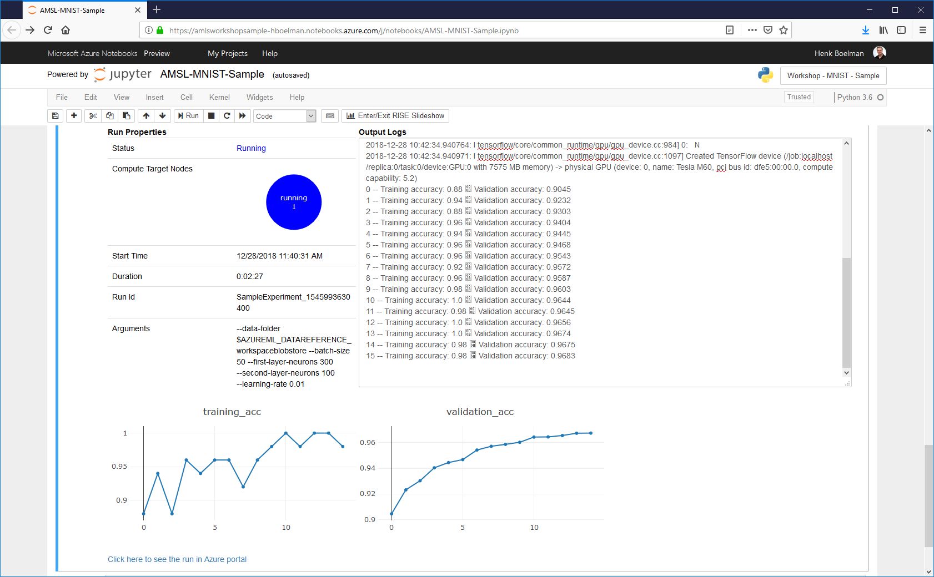Cut selected cells with scissors icon

[93, 116]
